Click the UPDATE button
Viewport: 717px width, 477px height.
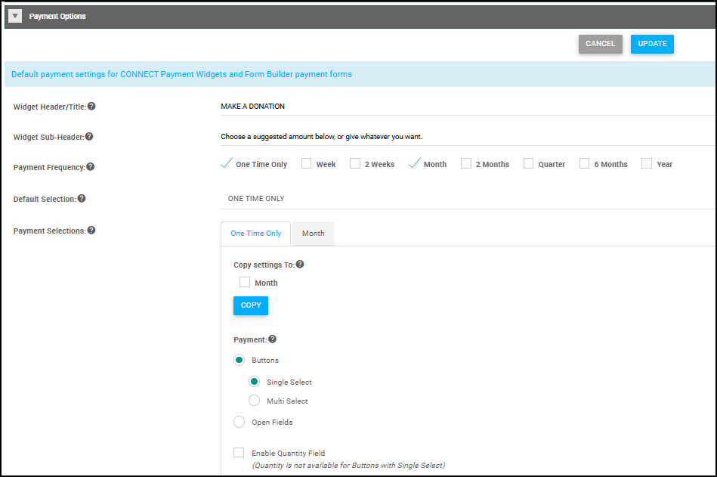click(x=652, y=44)
